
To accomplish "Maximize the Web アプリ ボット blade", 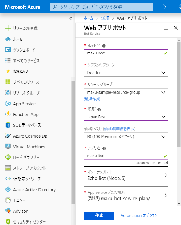I will click(x=166, y=28).
